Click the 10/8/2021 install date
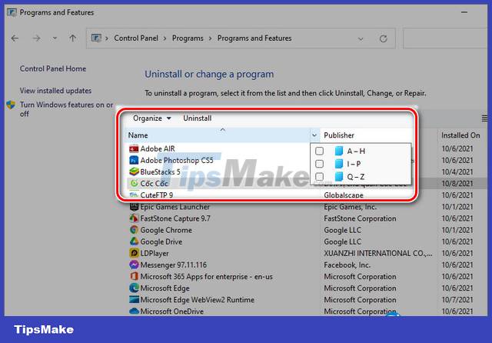Viewport: 492px width, 343px height. tap(457, 184)
